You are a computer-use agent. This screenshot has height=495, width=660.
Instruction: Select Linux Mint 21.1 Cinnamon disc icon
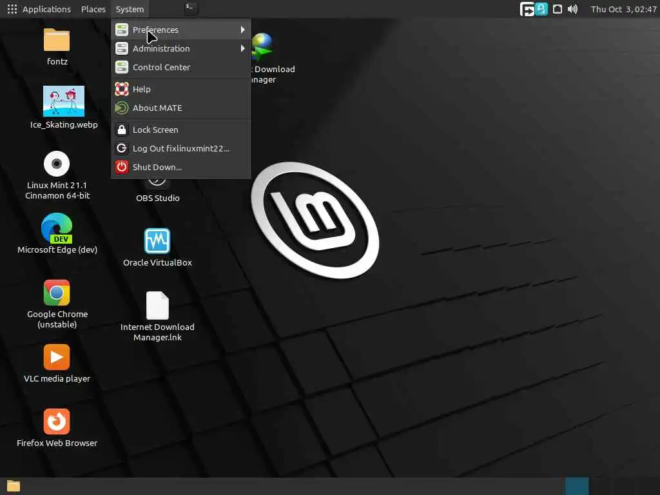tap(57, 163)
